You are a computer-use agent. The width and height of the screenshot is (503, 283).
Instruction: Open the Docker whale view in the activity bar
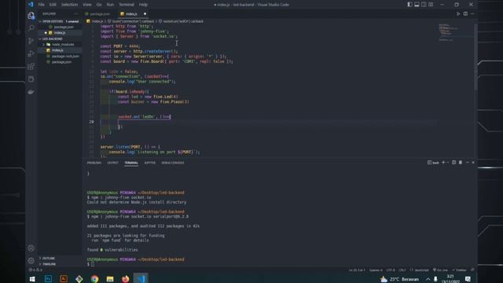pos(31,92)
